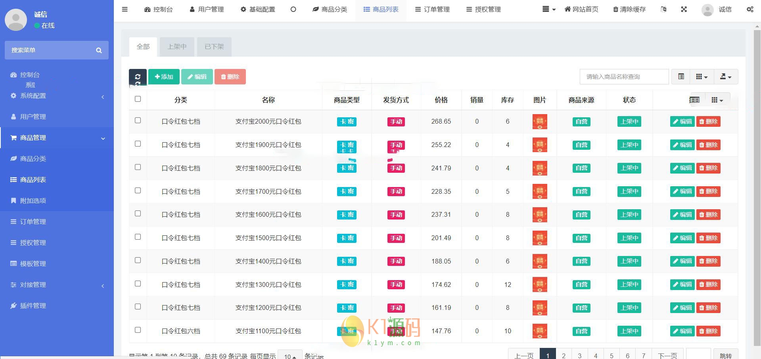Open the settings gears icon top right
The image size is (761, 359).
(749, 9)
